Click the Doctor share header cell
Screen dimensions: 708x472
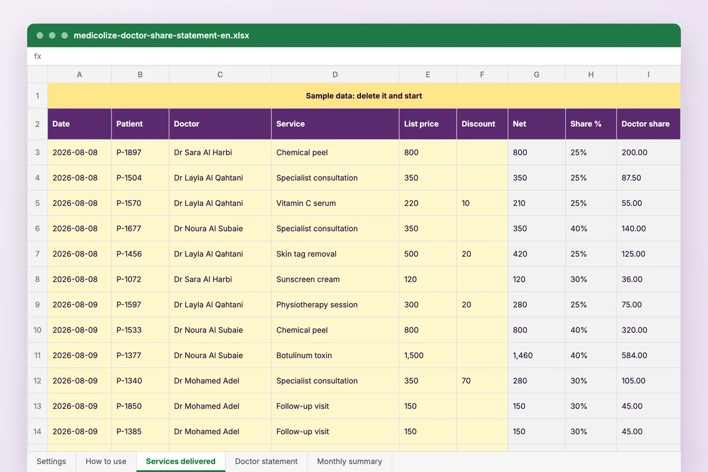[648, 124]
